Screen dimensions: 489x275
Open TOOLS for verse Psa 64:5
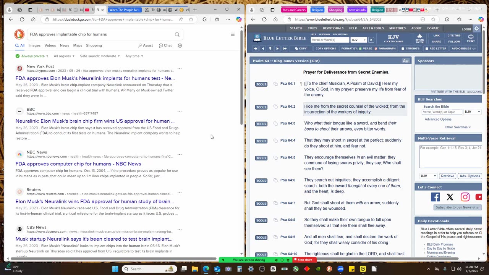261,158
